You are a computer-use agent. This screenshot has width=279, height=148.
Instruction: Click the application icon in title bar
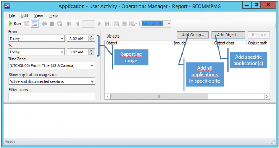pyautogui.click(x=7, y=6)
